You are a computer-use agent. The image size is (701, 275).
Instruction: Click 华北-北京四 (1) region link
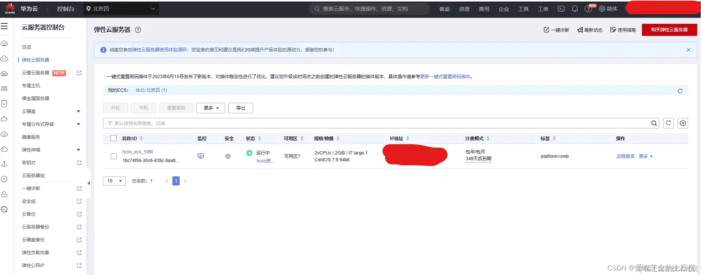(151, 90)
